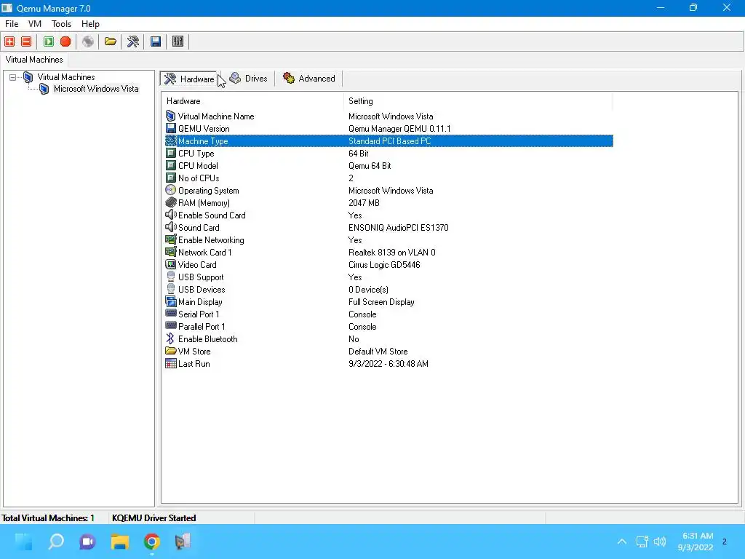Open the Windows Start menu
The height and width of the screenshot is (559, 745).
coord(23,542)
